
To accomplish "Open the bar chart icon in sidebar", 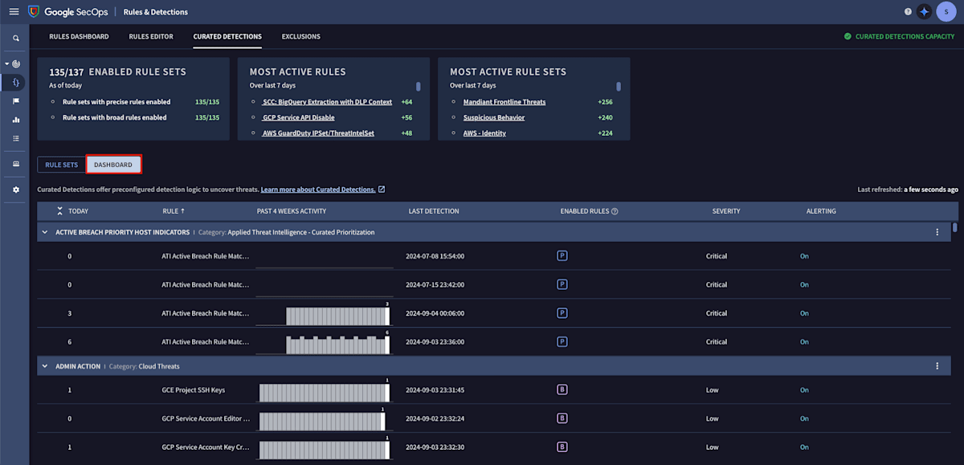I will point(15,120).
